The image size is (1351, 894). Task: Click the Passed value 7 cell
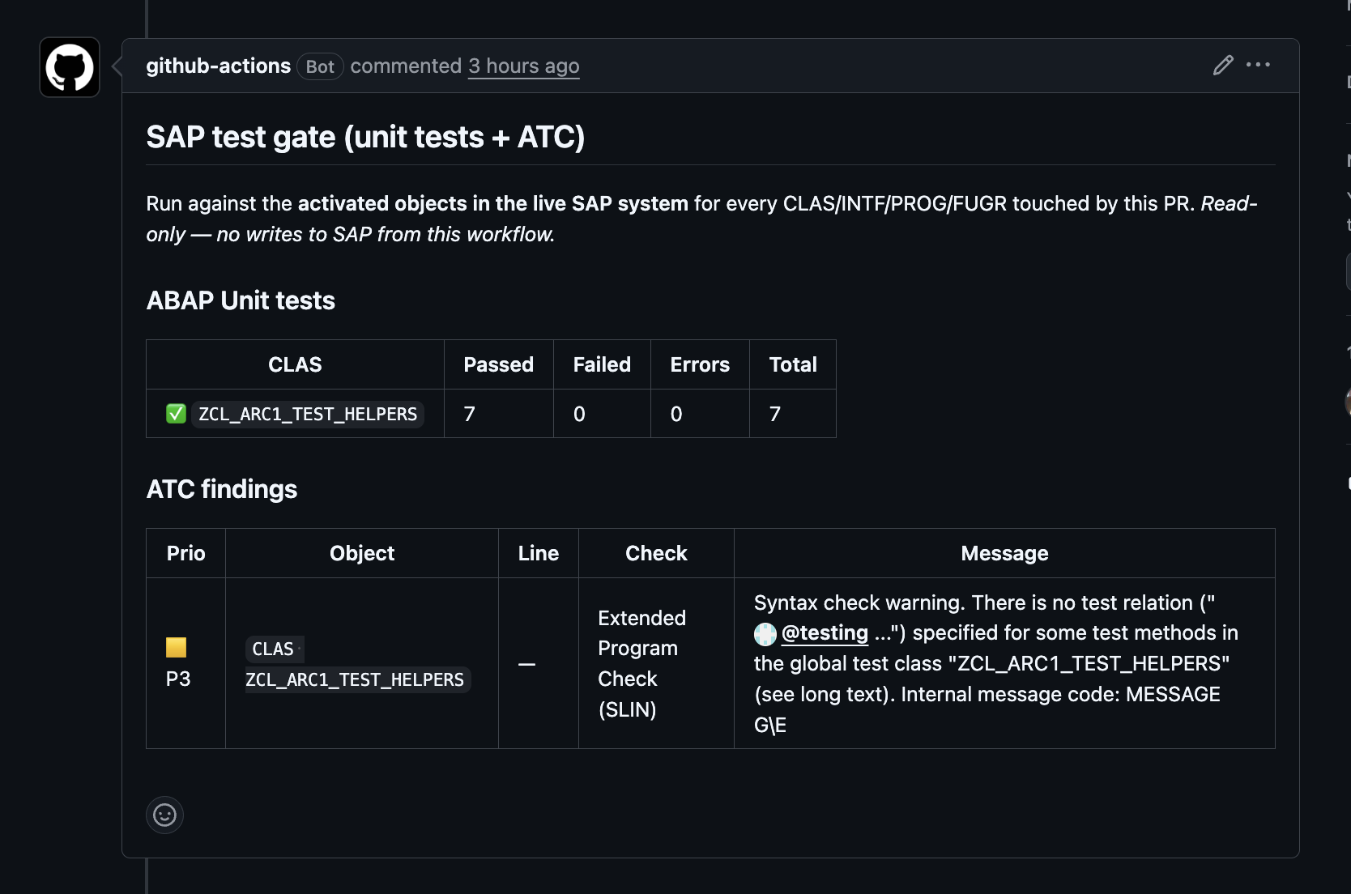pos(498,414)
